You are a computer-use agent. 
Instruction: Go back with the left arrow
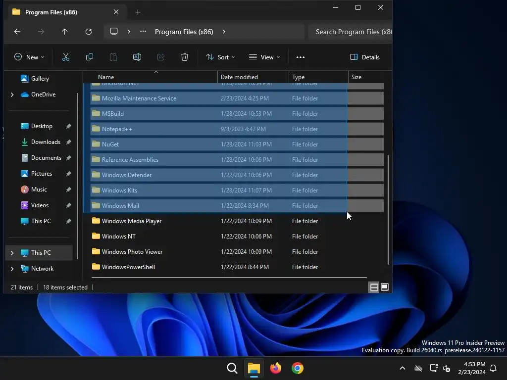point(17,31)
